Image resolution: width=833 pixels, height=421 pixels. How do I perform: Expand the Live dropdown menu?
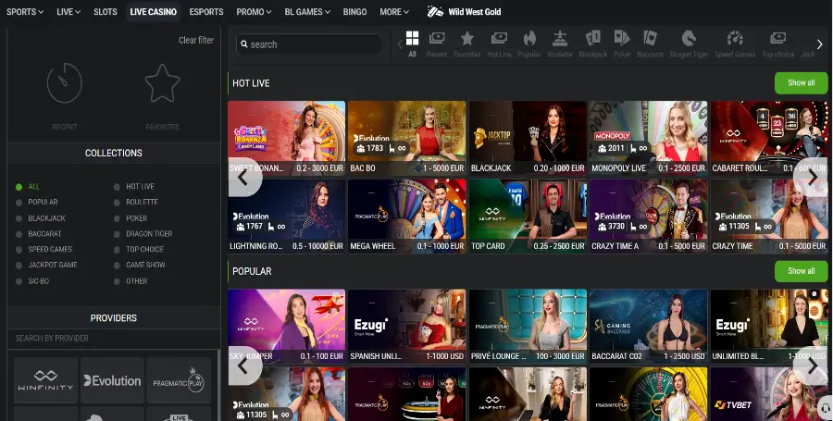point(68,12)
